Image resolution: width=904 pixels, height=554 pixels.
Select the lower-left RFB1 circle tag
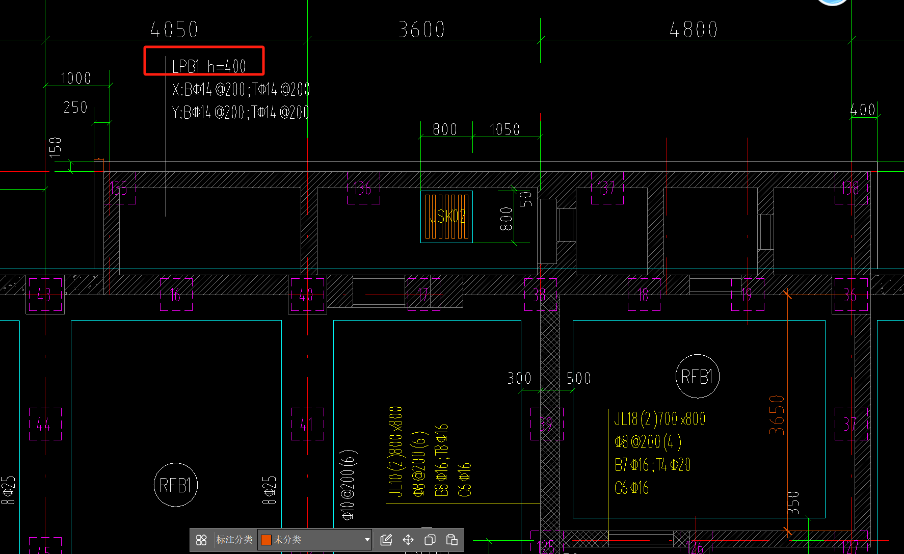tap(175, 485)
